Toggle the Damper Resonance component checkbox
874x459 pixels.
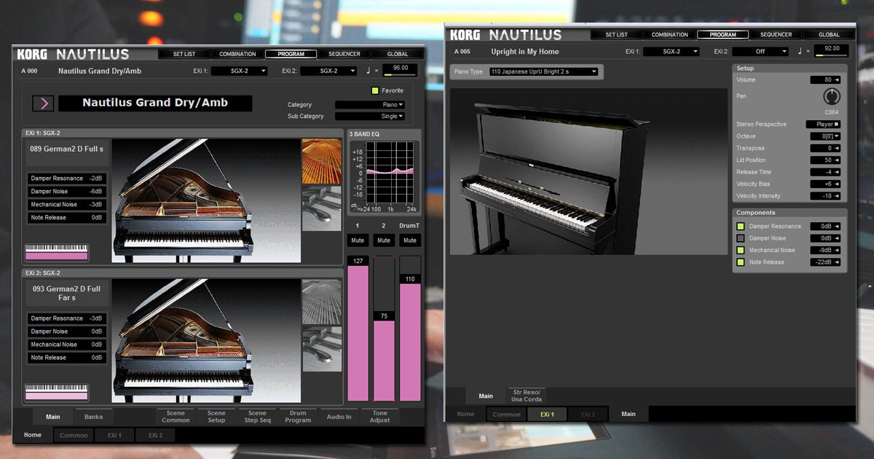click(741, 227)
